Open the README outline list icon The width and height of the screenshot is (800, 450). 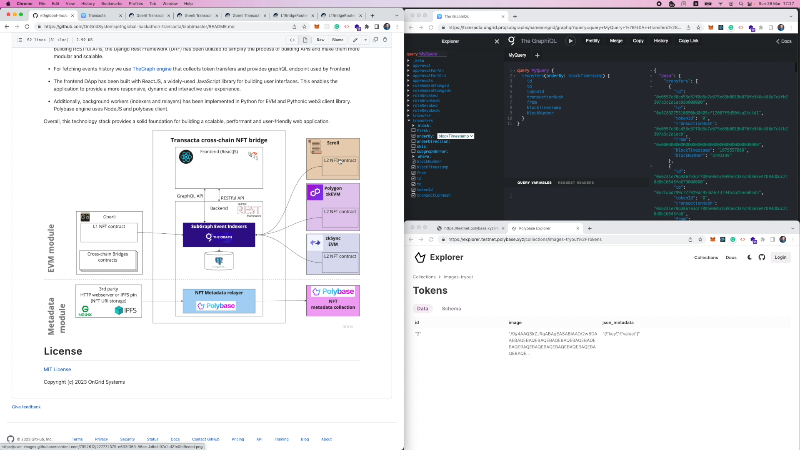[x=20, y=40]
